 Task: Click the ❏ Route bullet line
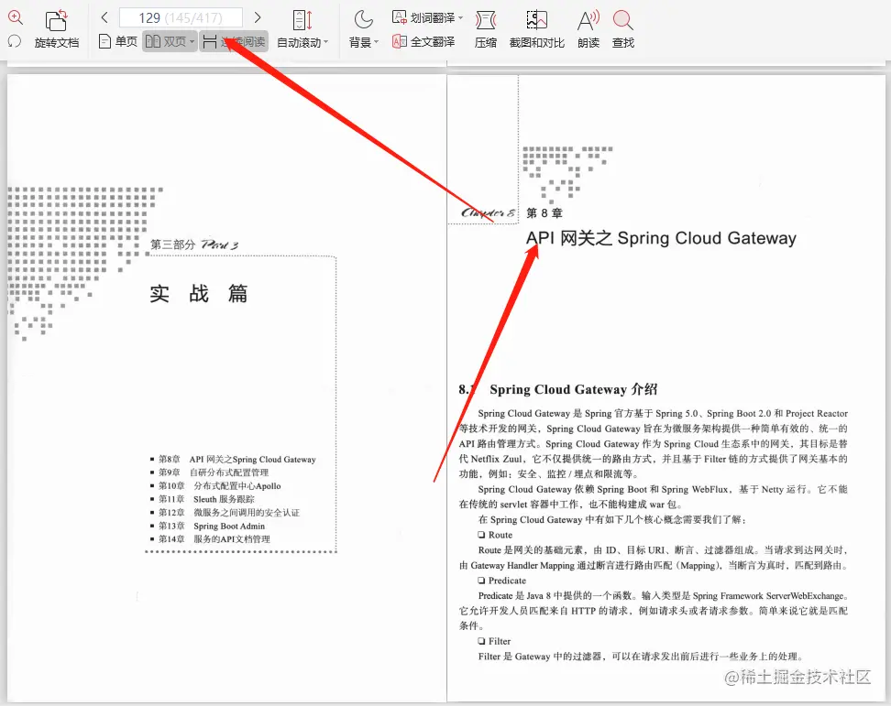(495, 535)
